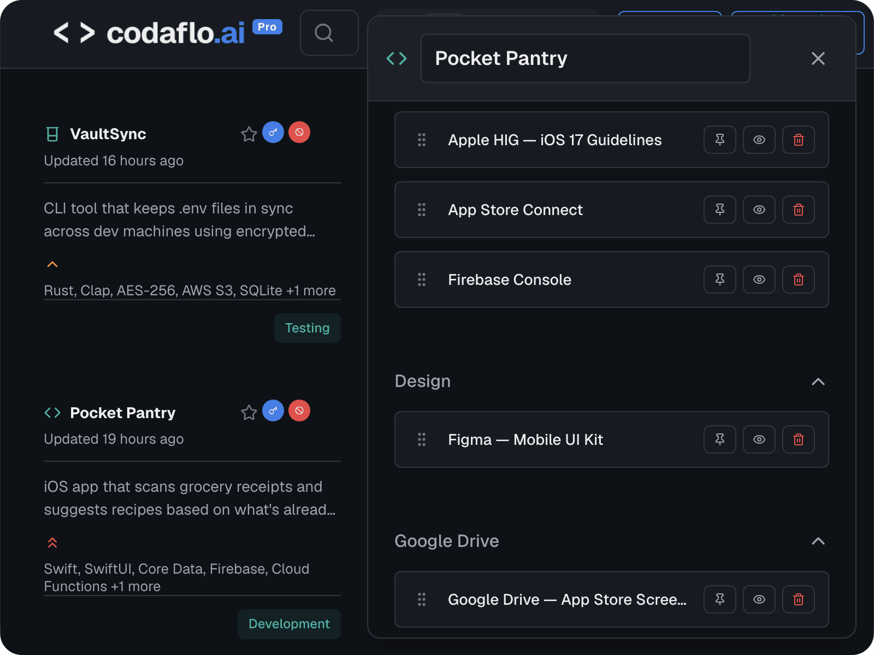The width and height of the screenshot is (874, 655).
Task: Open the App Store Connect link item
Action: tap(515, 210)
